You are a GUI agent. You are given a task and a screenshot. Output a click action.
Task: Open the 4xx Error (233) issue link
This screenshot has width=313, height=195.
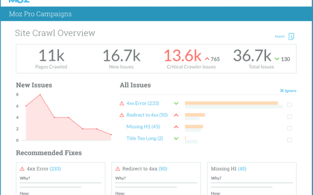[x=143, y=103]
